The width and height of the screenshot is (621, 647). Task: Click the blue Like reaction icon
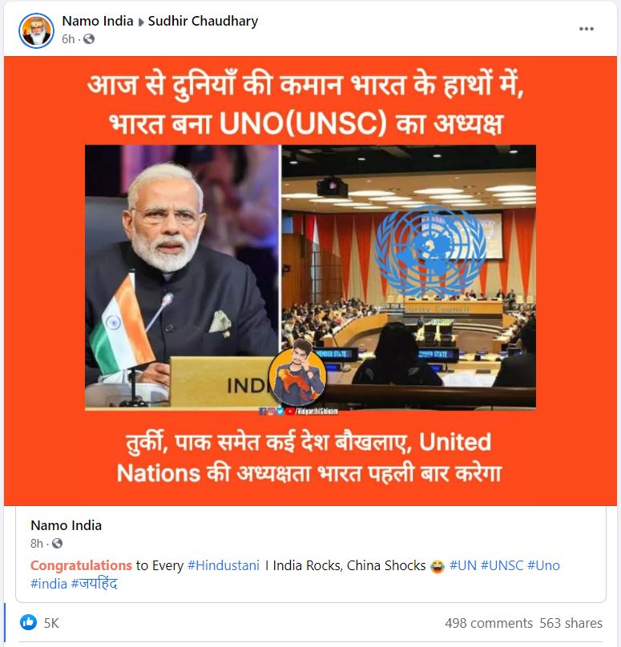click(29, 622)
